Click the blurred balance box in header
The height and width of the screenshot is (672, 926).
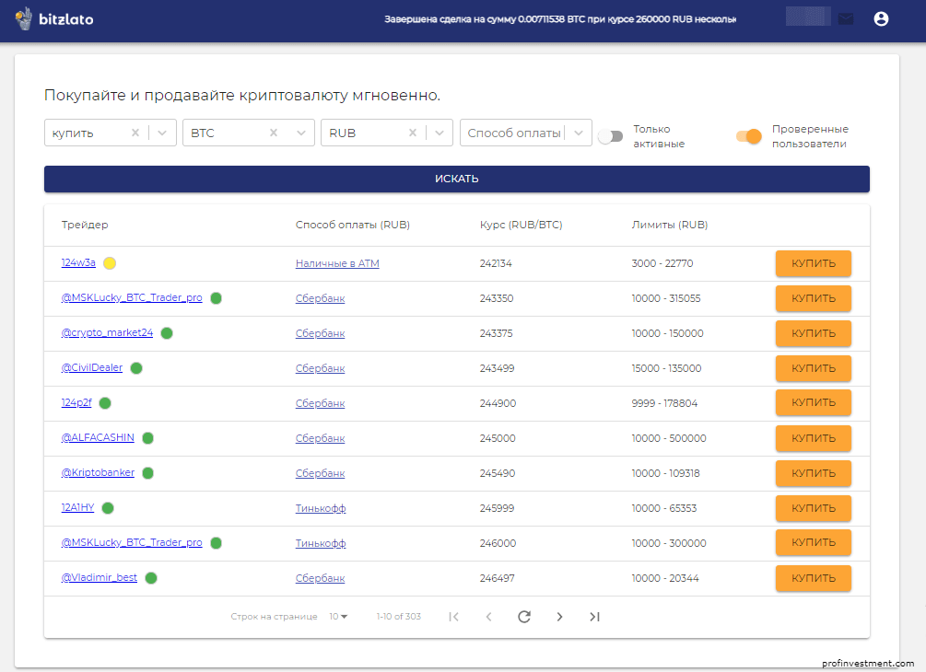808,17
